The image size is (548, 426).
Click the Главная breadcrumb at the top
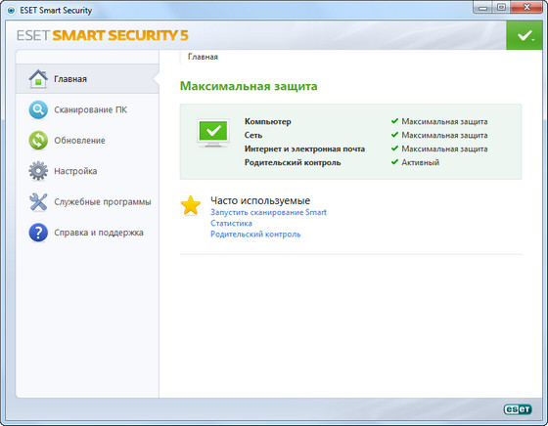204,57
